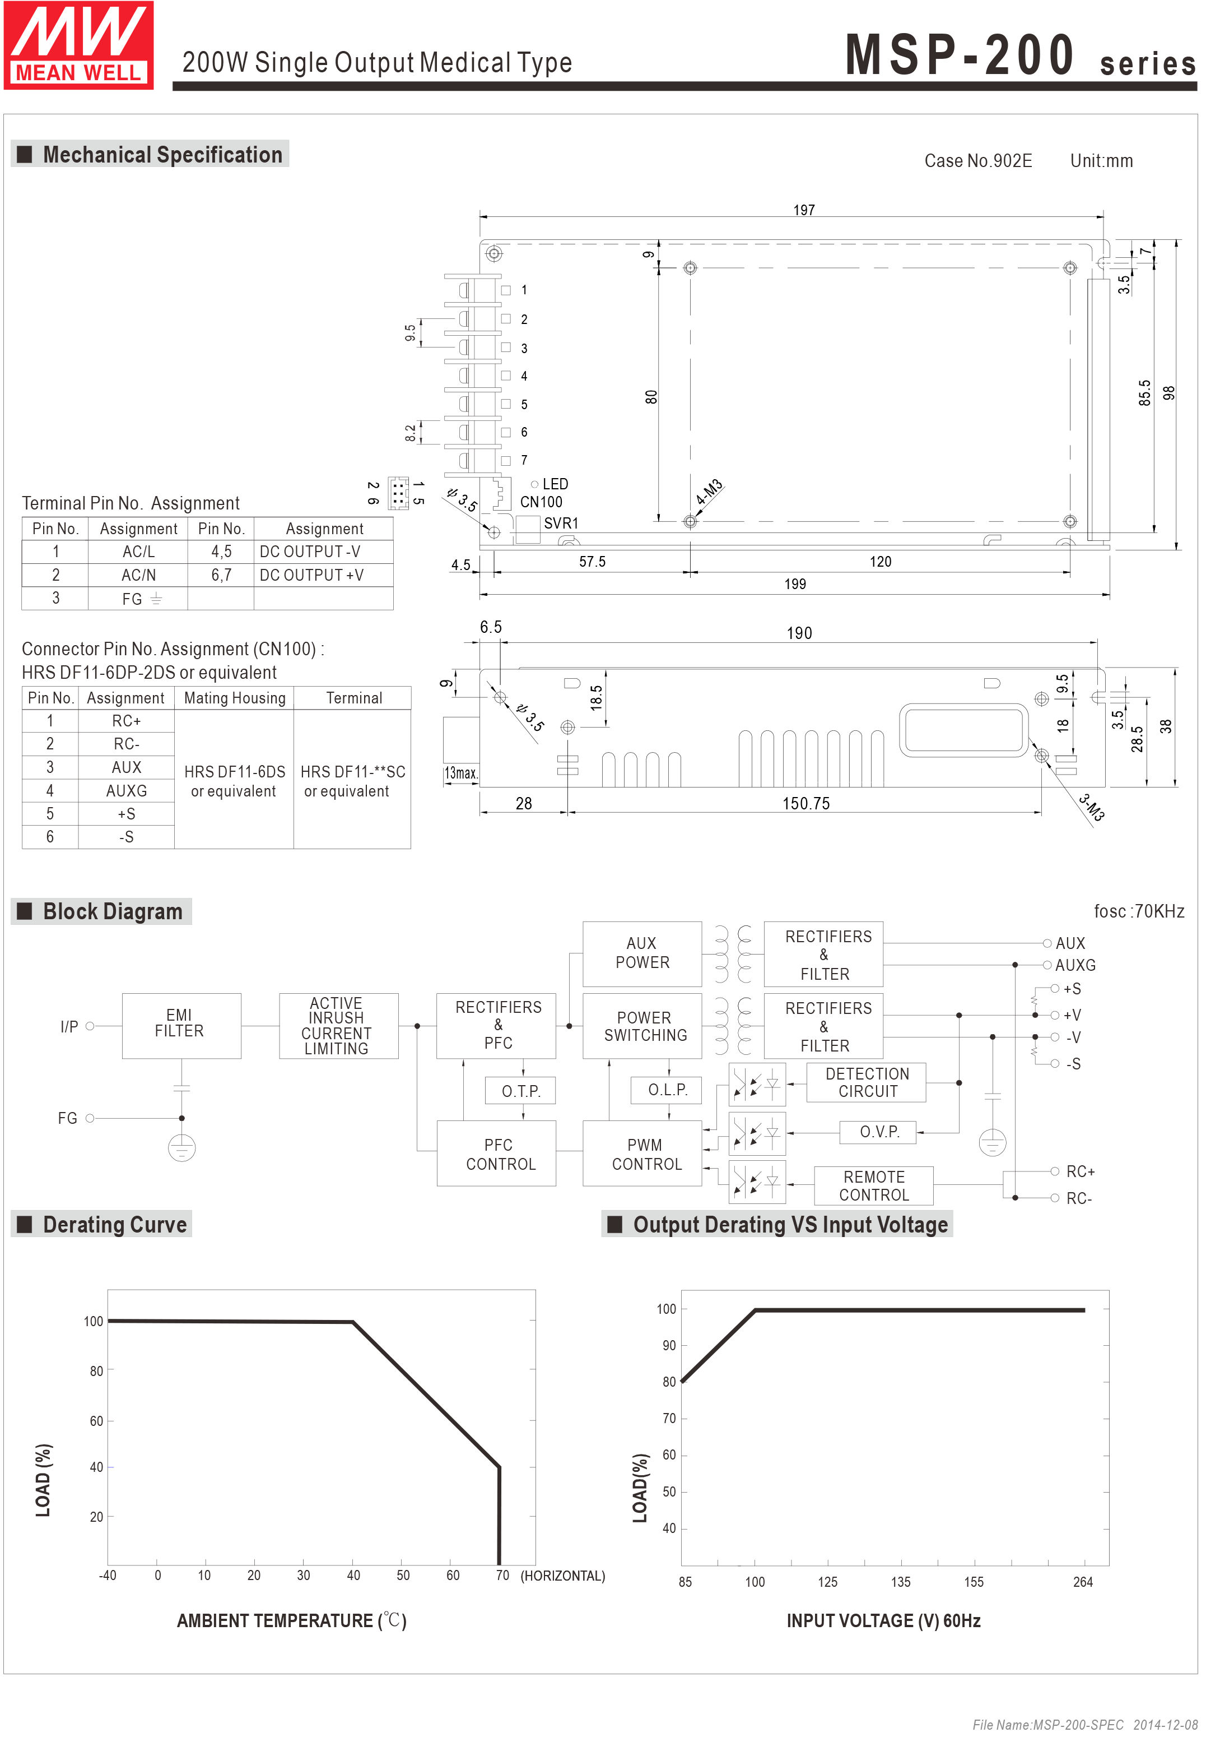Click the 'Block Diagram' section heading
The image size is (1220, 1737).
click(101, 911)
